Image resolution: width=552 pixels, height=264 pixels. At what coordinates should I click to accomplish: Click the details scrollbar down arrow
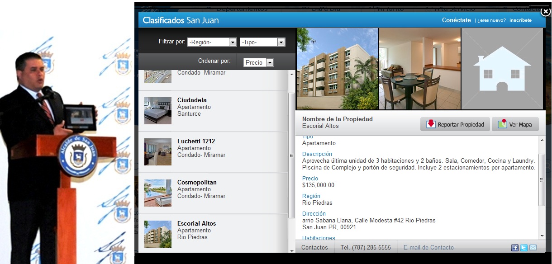point(542,236)
